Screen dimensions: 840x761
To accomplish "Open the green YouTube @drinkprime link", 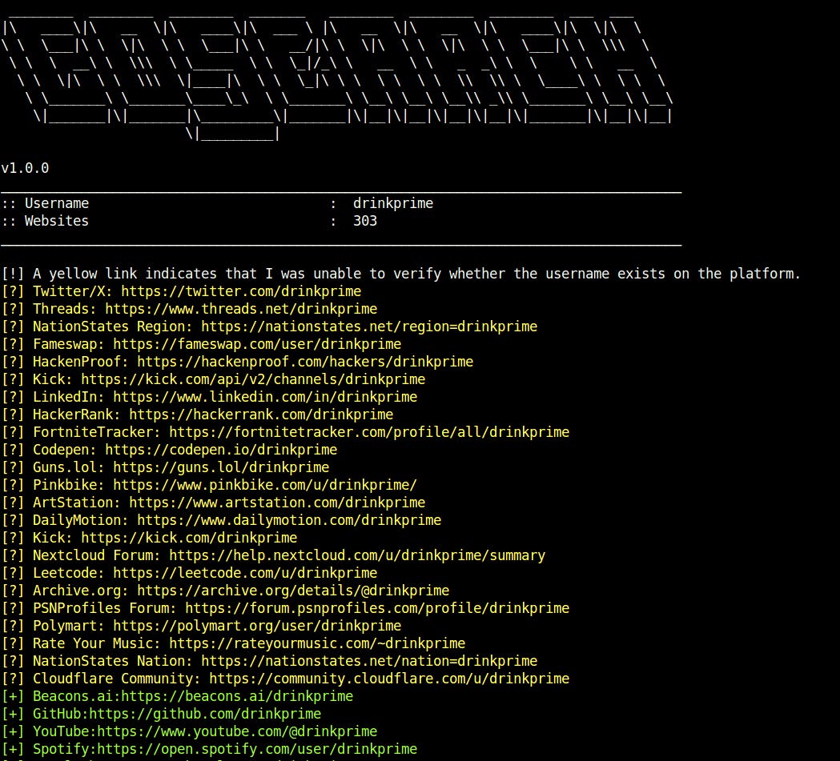I will tap(237, 732).
